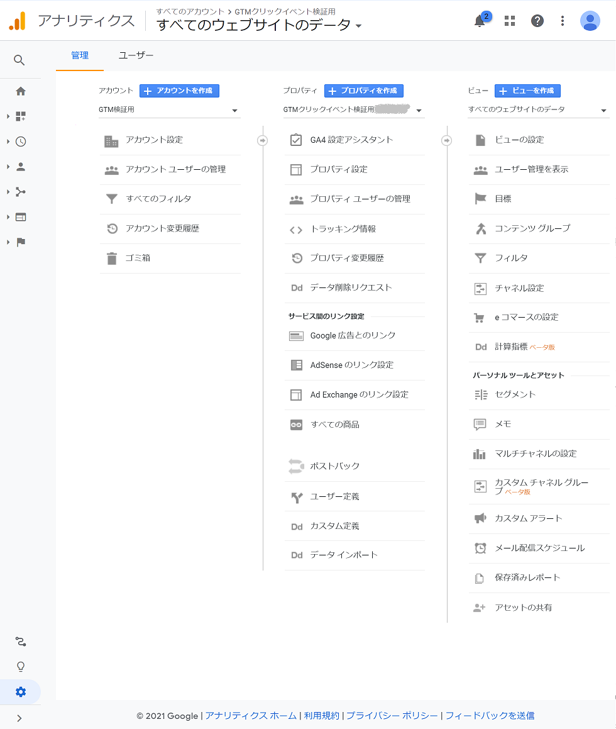Open the notifications bell
The height and width of the screenshot is (729, 616).
pos(480,21)
